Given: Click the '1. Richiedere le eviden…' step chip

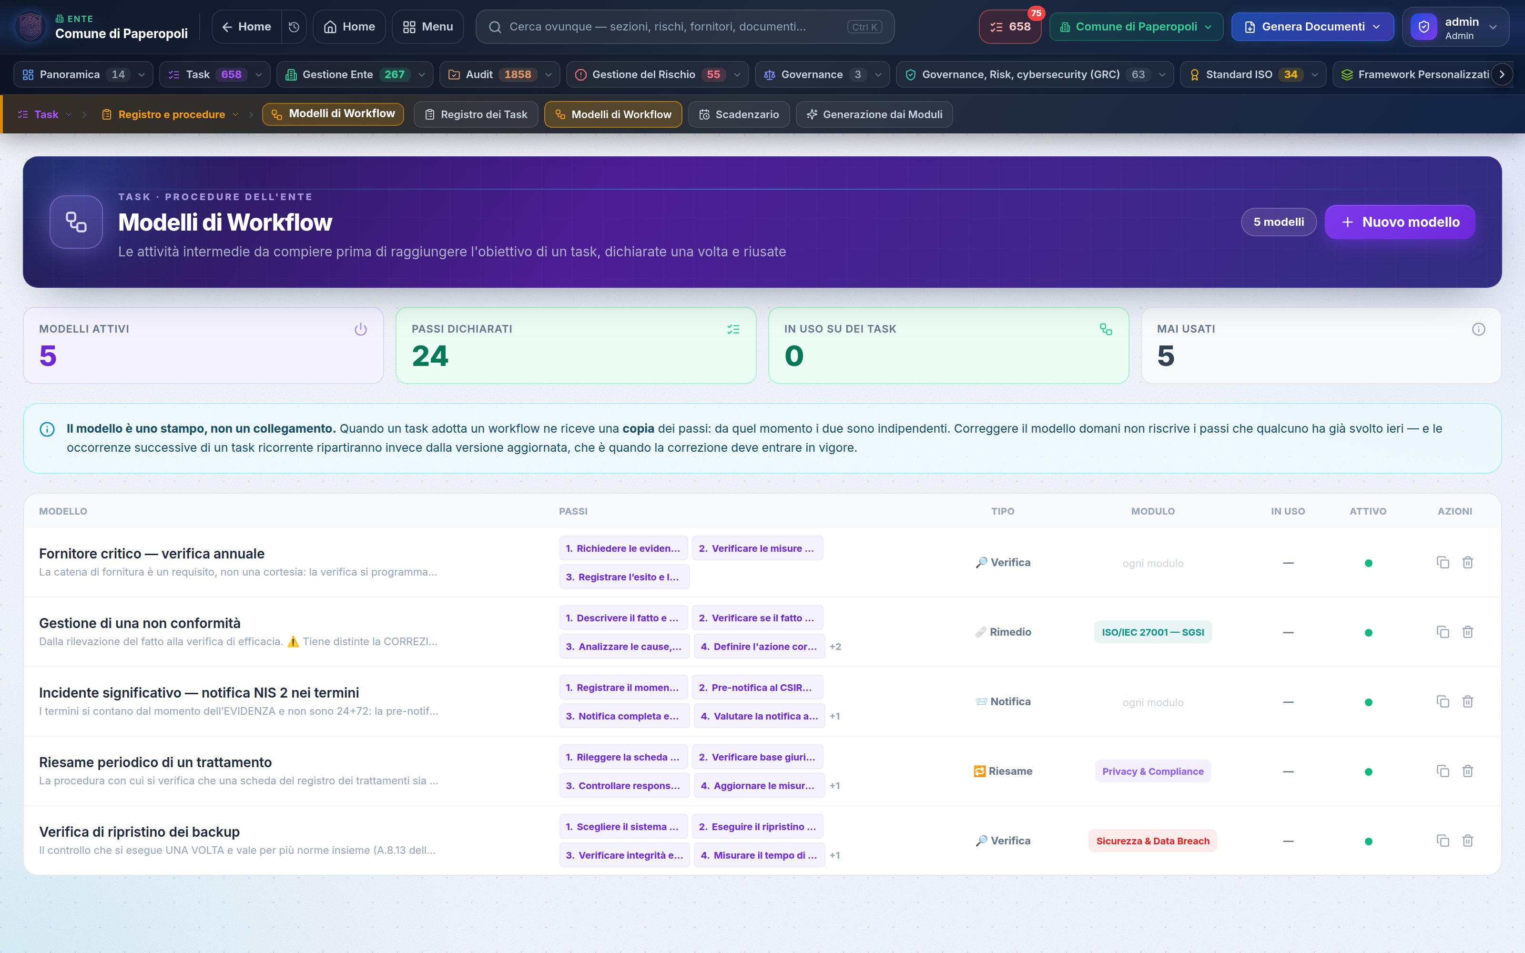Looking at the screenshot, I should 623,548.
